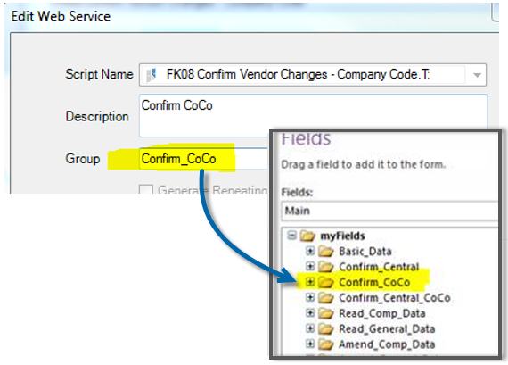Click the Amend_Comp_Data folder icon
Image resolution: width=508 pixels, height=365 pixels.
pos(325,344)
